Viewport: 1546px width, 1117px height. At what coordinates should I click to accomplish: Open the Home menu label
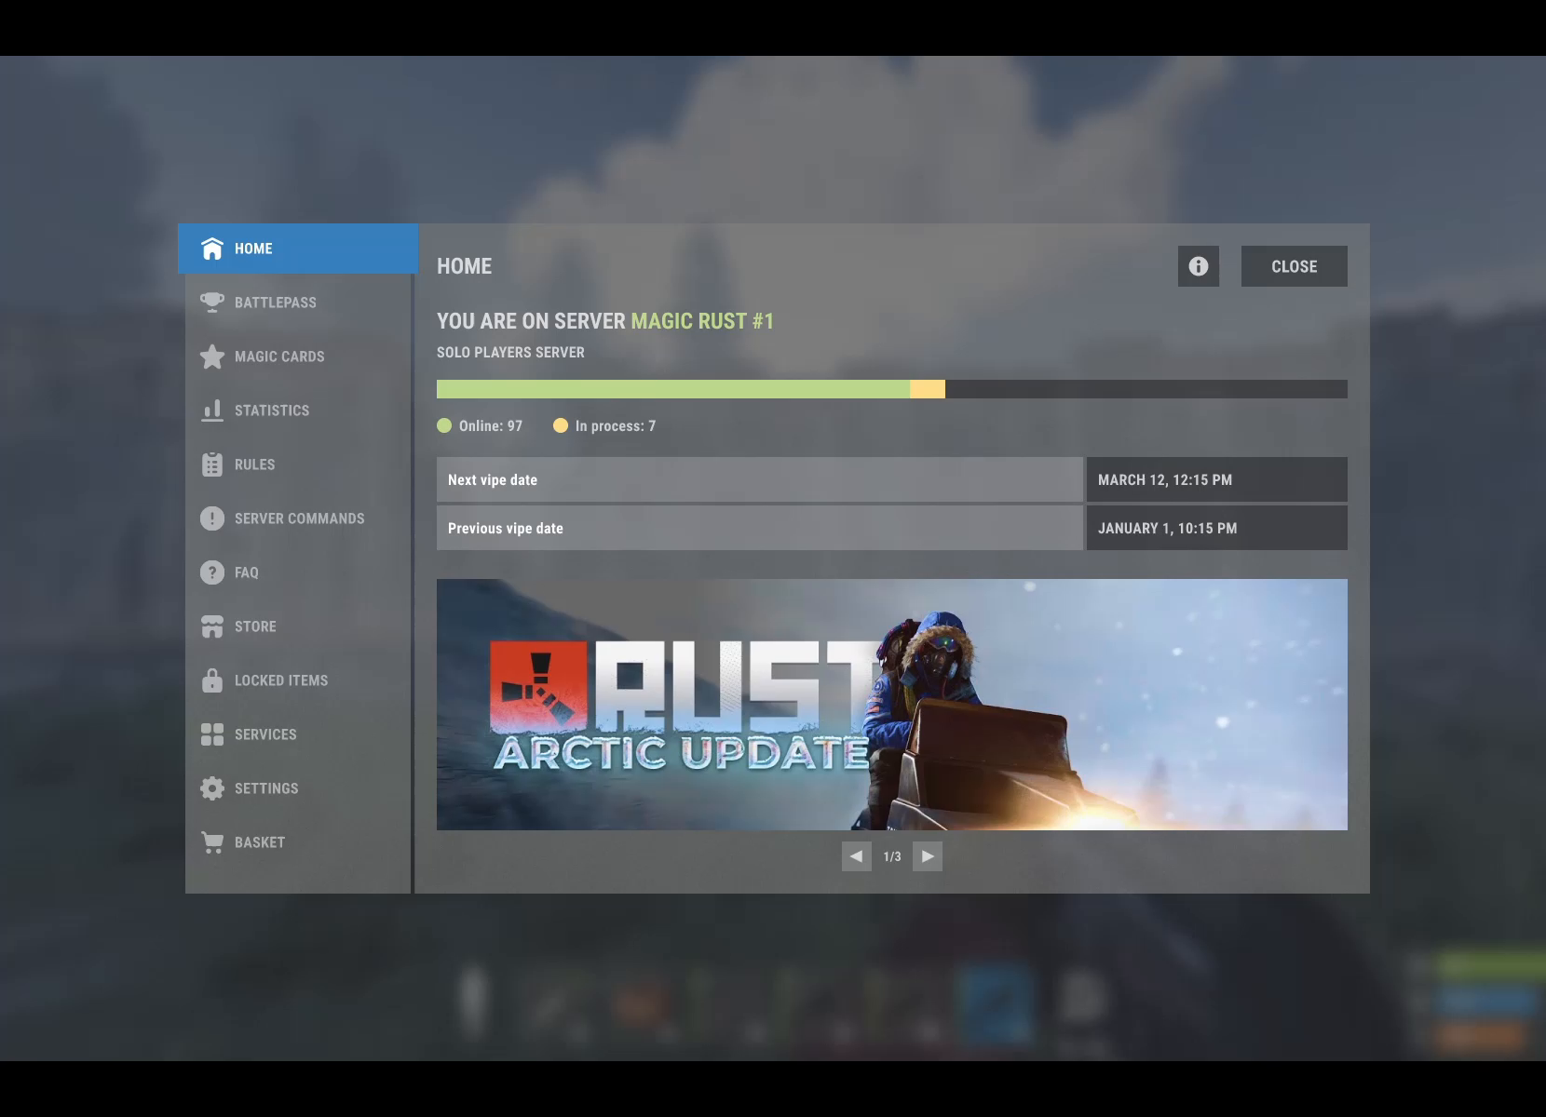[x=253, y=249]
